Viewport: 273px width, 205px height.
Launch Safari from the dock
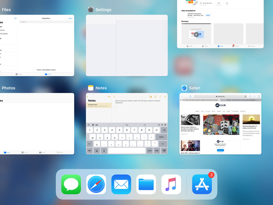(x=96, y=184)
